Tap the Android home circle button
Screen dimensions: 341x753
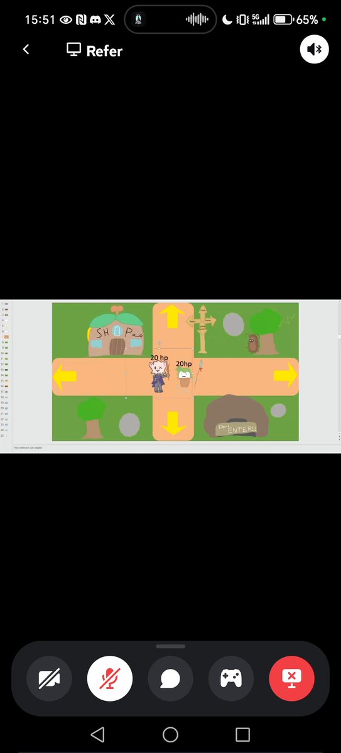[170, 734]
